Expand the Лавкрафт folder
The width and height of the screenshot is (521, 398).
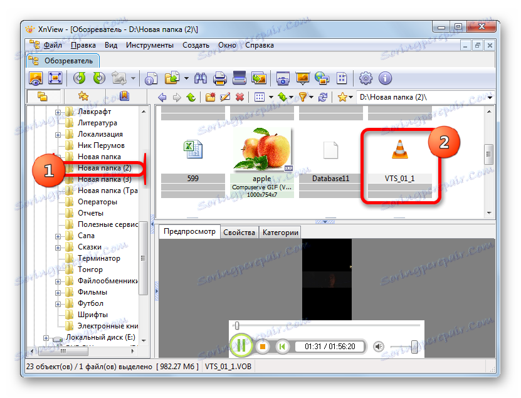[x=58, y=112]
